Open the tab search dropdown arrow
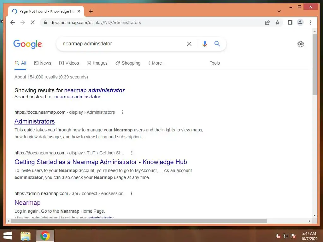Image resolution: width=323 pixels, height=242 pixels. [x=279, y=11]
